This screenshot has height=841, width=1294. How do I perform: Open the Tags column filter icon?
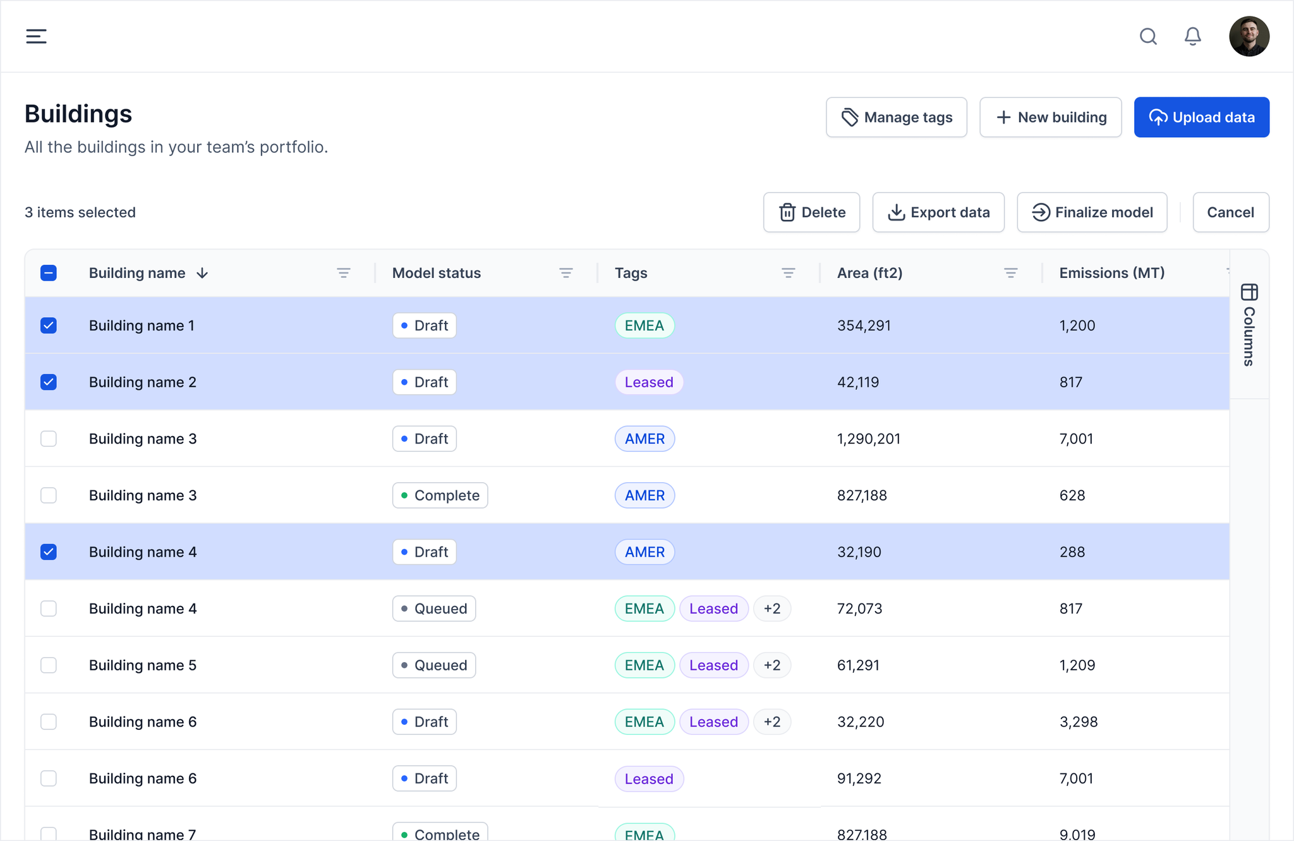[788, 273]
